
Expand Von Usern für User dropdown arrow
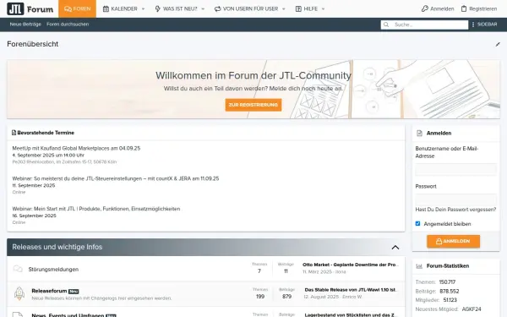pos(284,9)
